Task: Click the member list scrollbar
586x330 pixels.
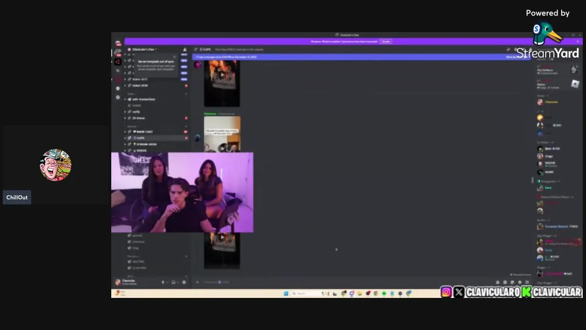Action: point(532,180)
